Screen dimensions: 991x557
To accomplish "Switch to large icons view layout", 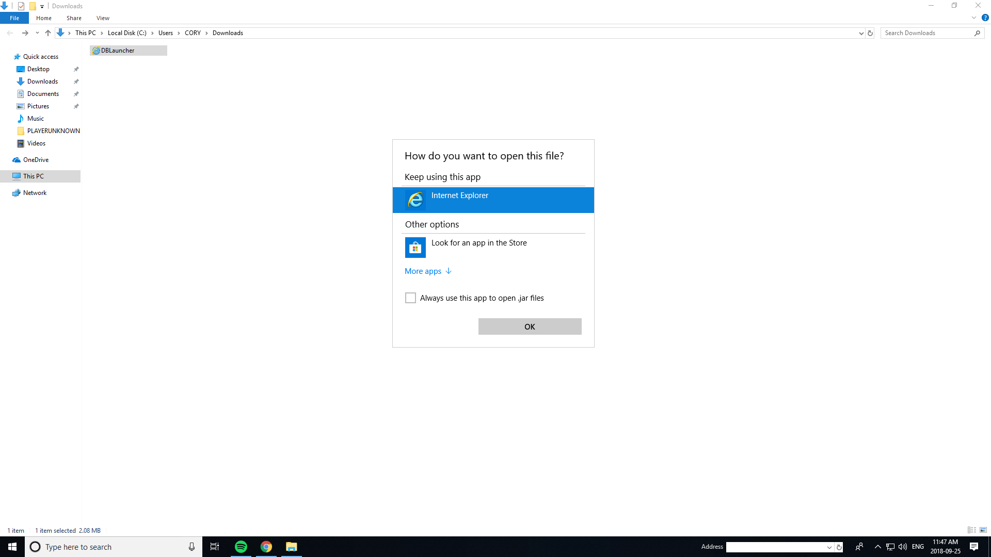I will [983, 530].
